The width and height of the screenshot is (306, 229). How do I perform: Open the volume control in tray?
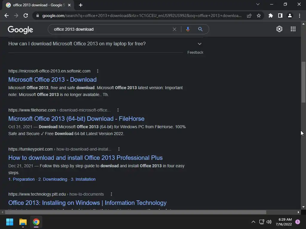269,222
